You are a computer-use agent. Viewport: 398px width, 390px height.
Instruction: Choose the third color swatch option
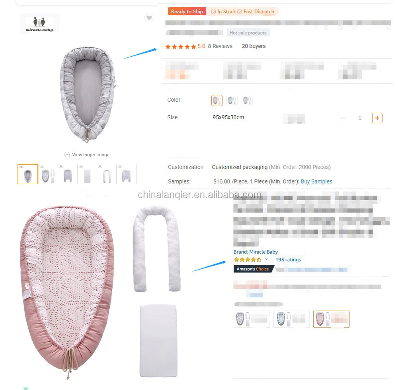pyautogui.click(x=247, y=100)
